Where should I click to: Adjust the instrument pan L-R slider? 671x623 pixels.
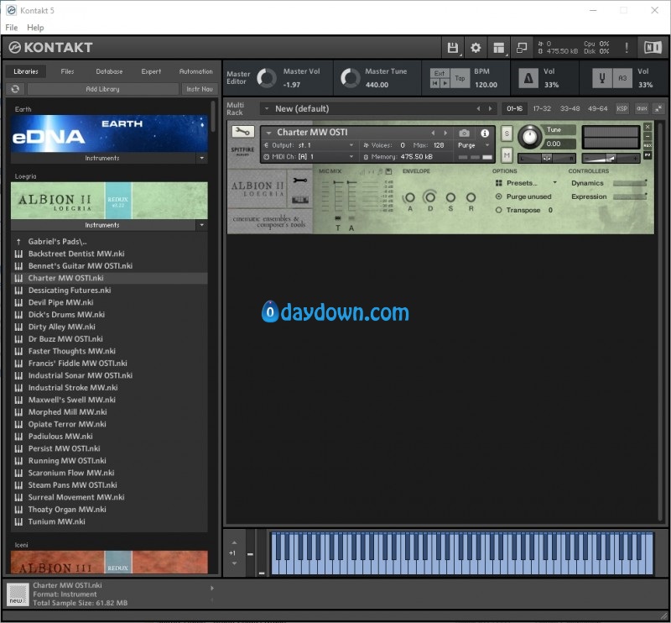(547, 159)
